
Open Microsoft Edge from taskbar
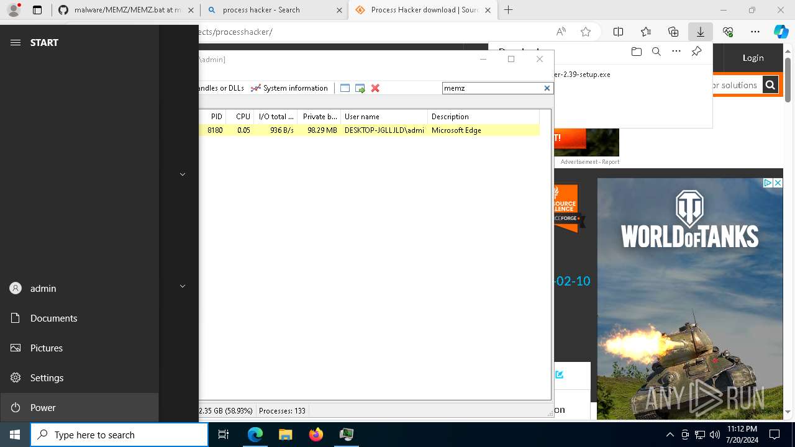click(x=255, y=435)
